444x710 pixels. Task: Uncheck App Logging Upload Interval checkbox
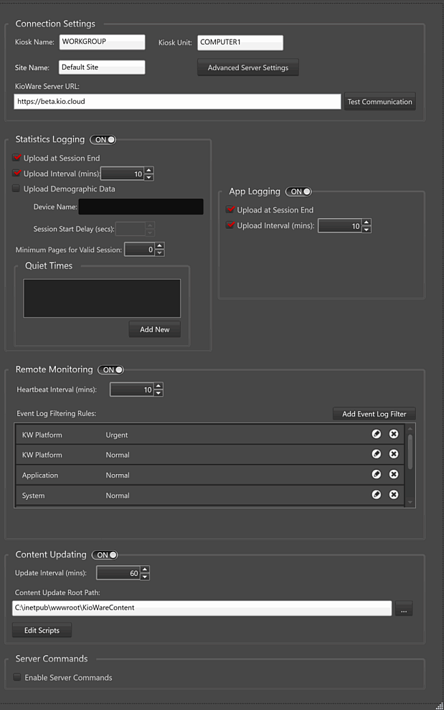(x=230, y=225)
